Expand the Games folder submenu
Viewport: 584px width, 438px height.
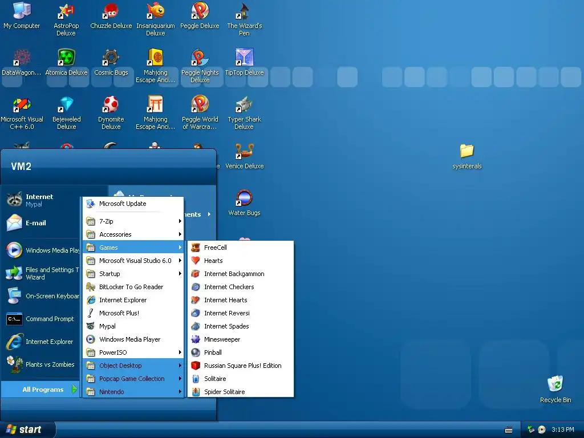coord(133,248)
